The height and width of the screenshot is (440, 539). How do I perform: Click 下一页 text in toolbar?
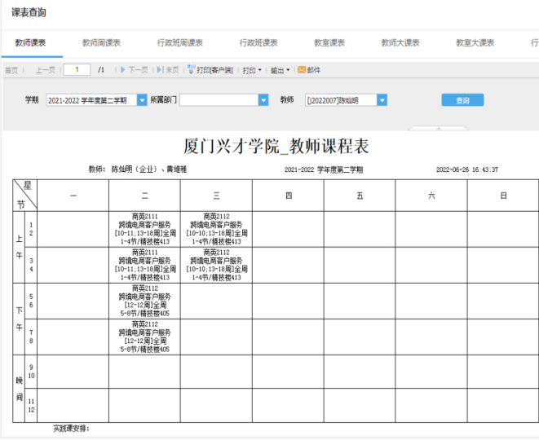[138, 70]
